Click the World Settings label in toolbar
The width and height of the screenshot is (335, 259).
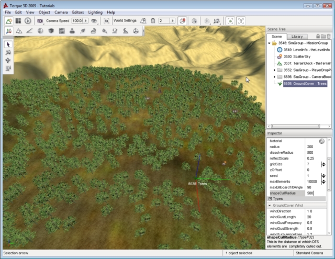click(x=126, y=21)
